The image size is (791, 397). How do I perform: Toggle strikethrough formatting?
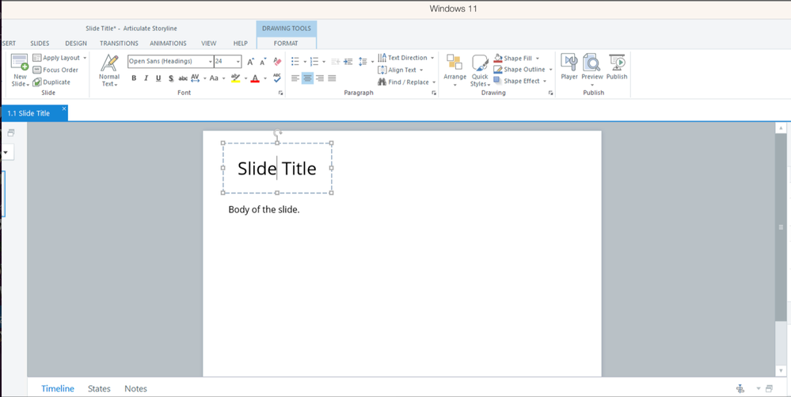tap(183, 78)
